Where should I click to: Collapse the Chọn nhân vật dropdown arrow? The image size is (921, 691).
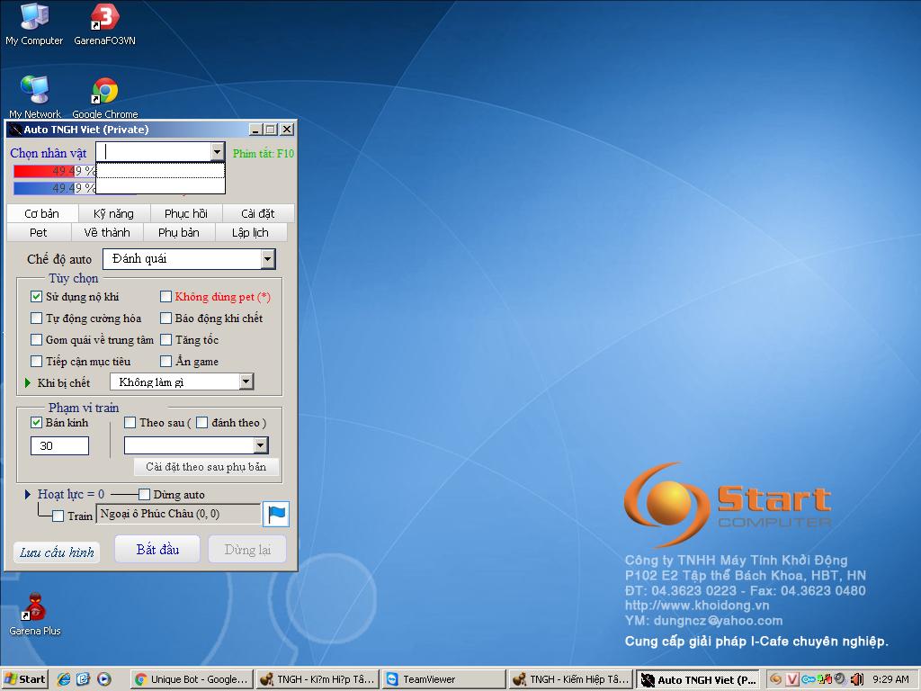pos(216,152)
